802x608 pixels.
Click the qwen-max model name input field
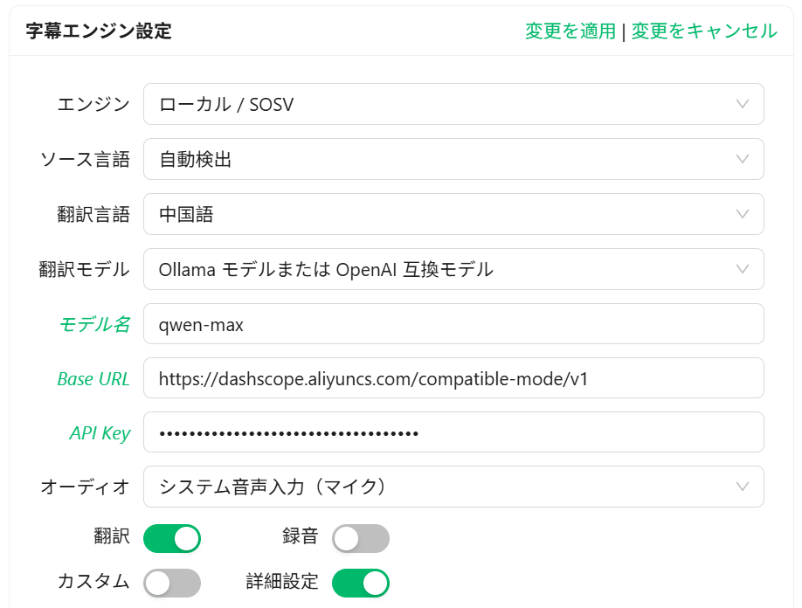(x=453, y=324)
